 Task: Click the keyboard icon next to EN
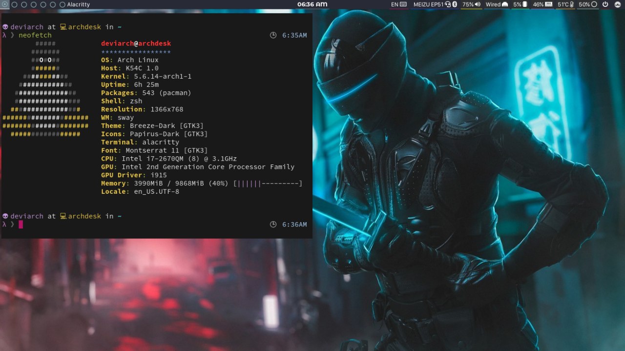403,4
